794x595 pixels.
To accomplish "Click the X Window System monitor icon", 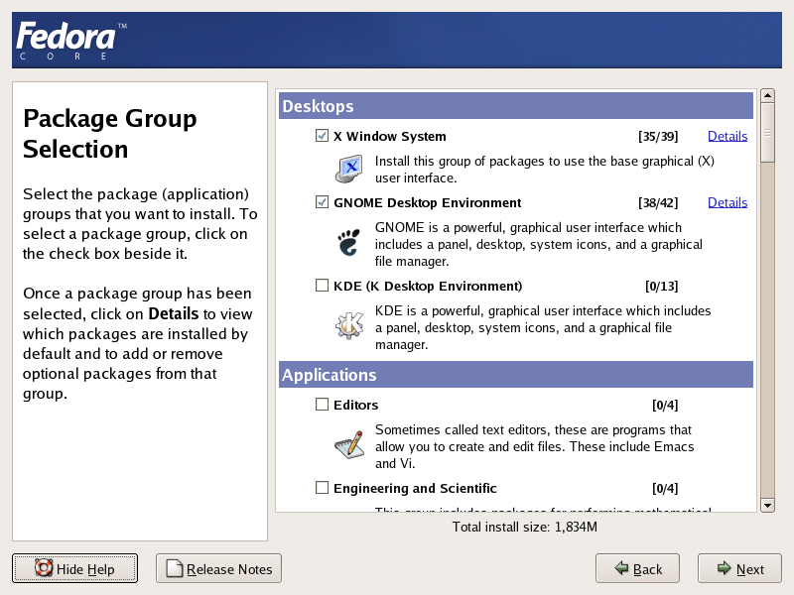I will [349, 169].
